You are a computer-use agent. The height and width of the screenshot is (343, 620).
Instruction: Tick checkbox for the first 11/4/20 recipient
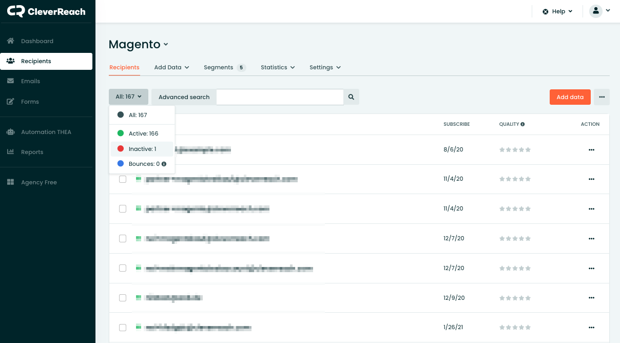point(123,179)
